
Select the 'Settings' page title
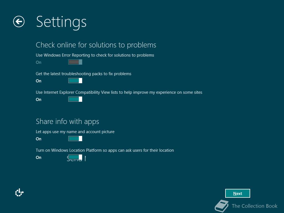click(61, 22)
